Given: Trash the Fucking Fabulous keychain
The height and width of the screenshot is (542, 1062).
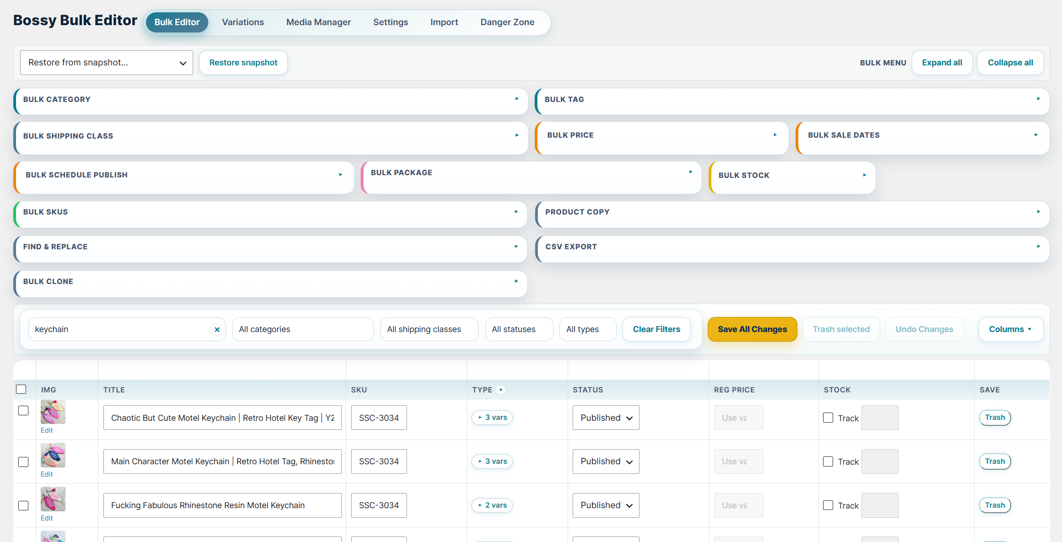Looking at the screenshot, I should 995,505.
